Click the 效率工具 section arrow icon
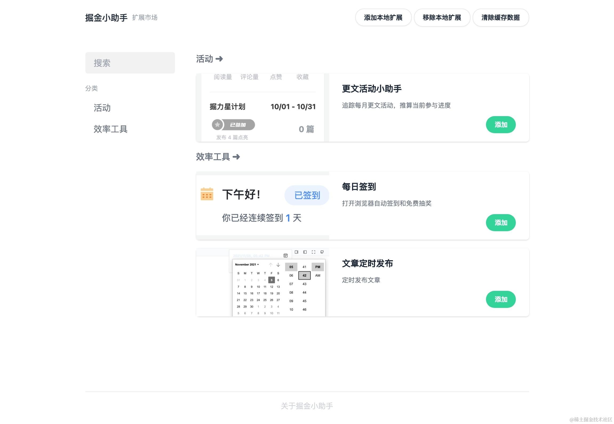Screen dimensions: 614x424 (x=236, y=157)
